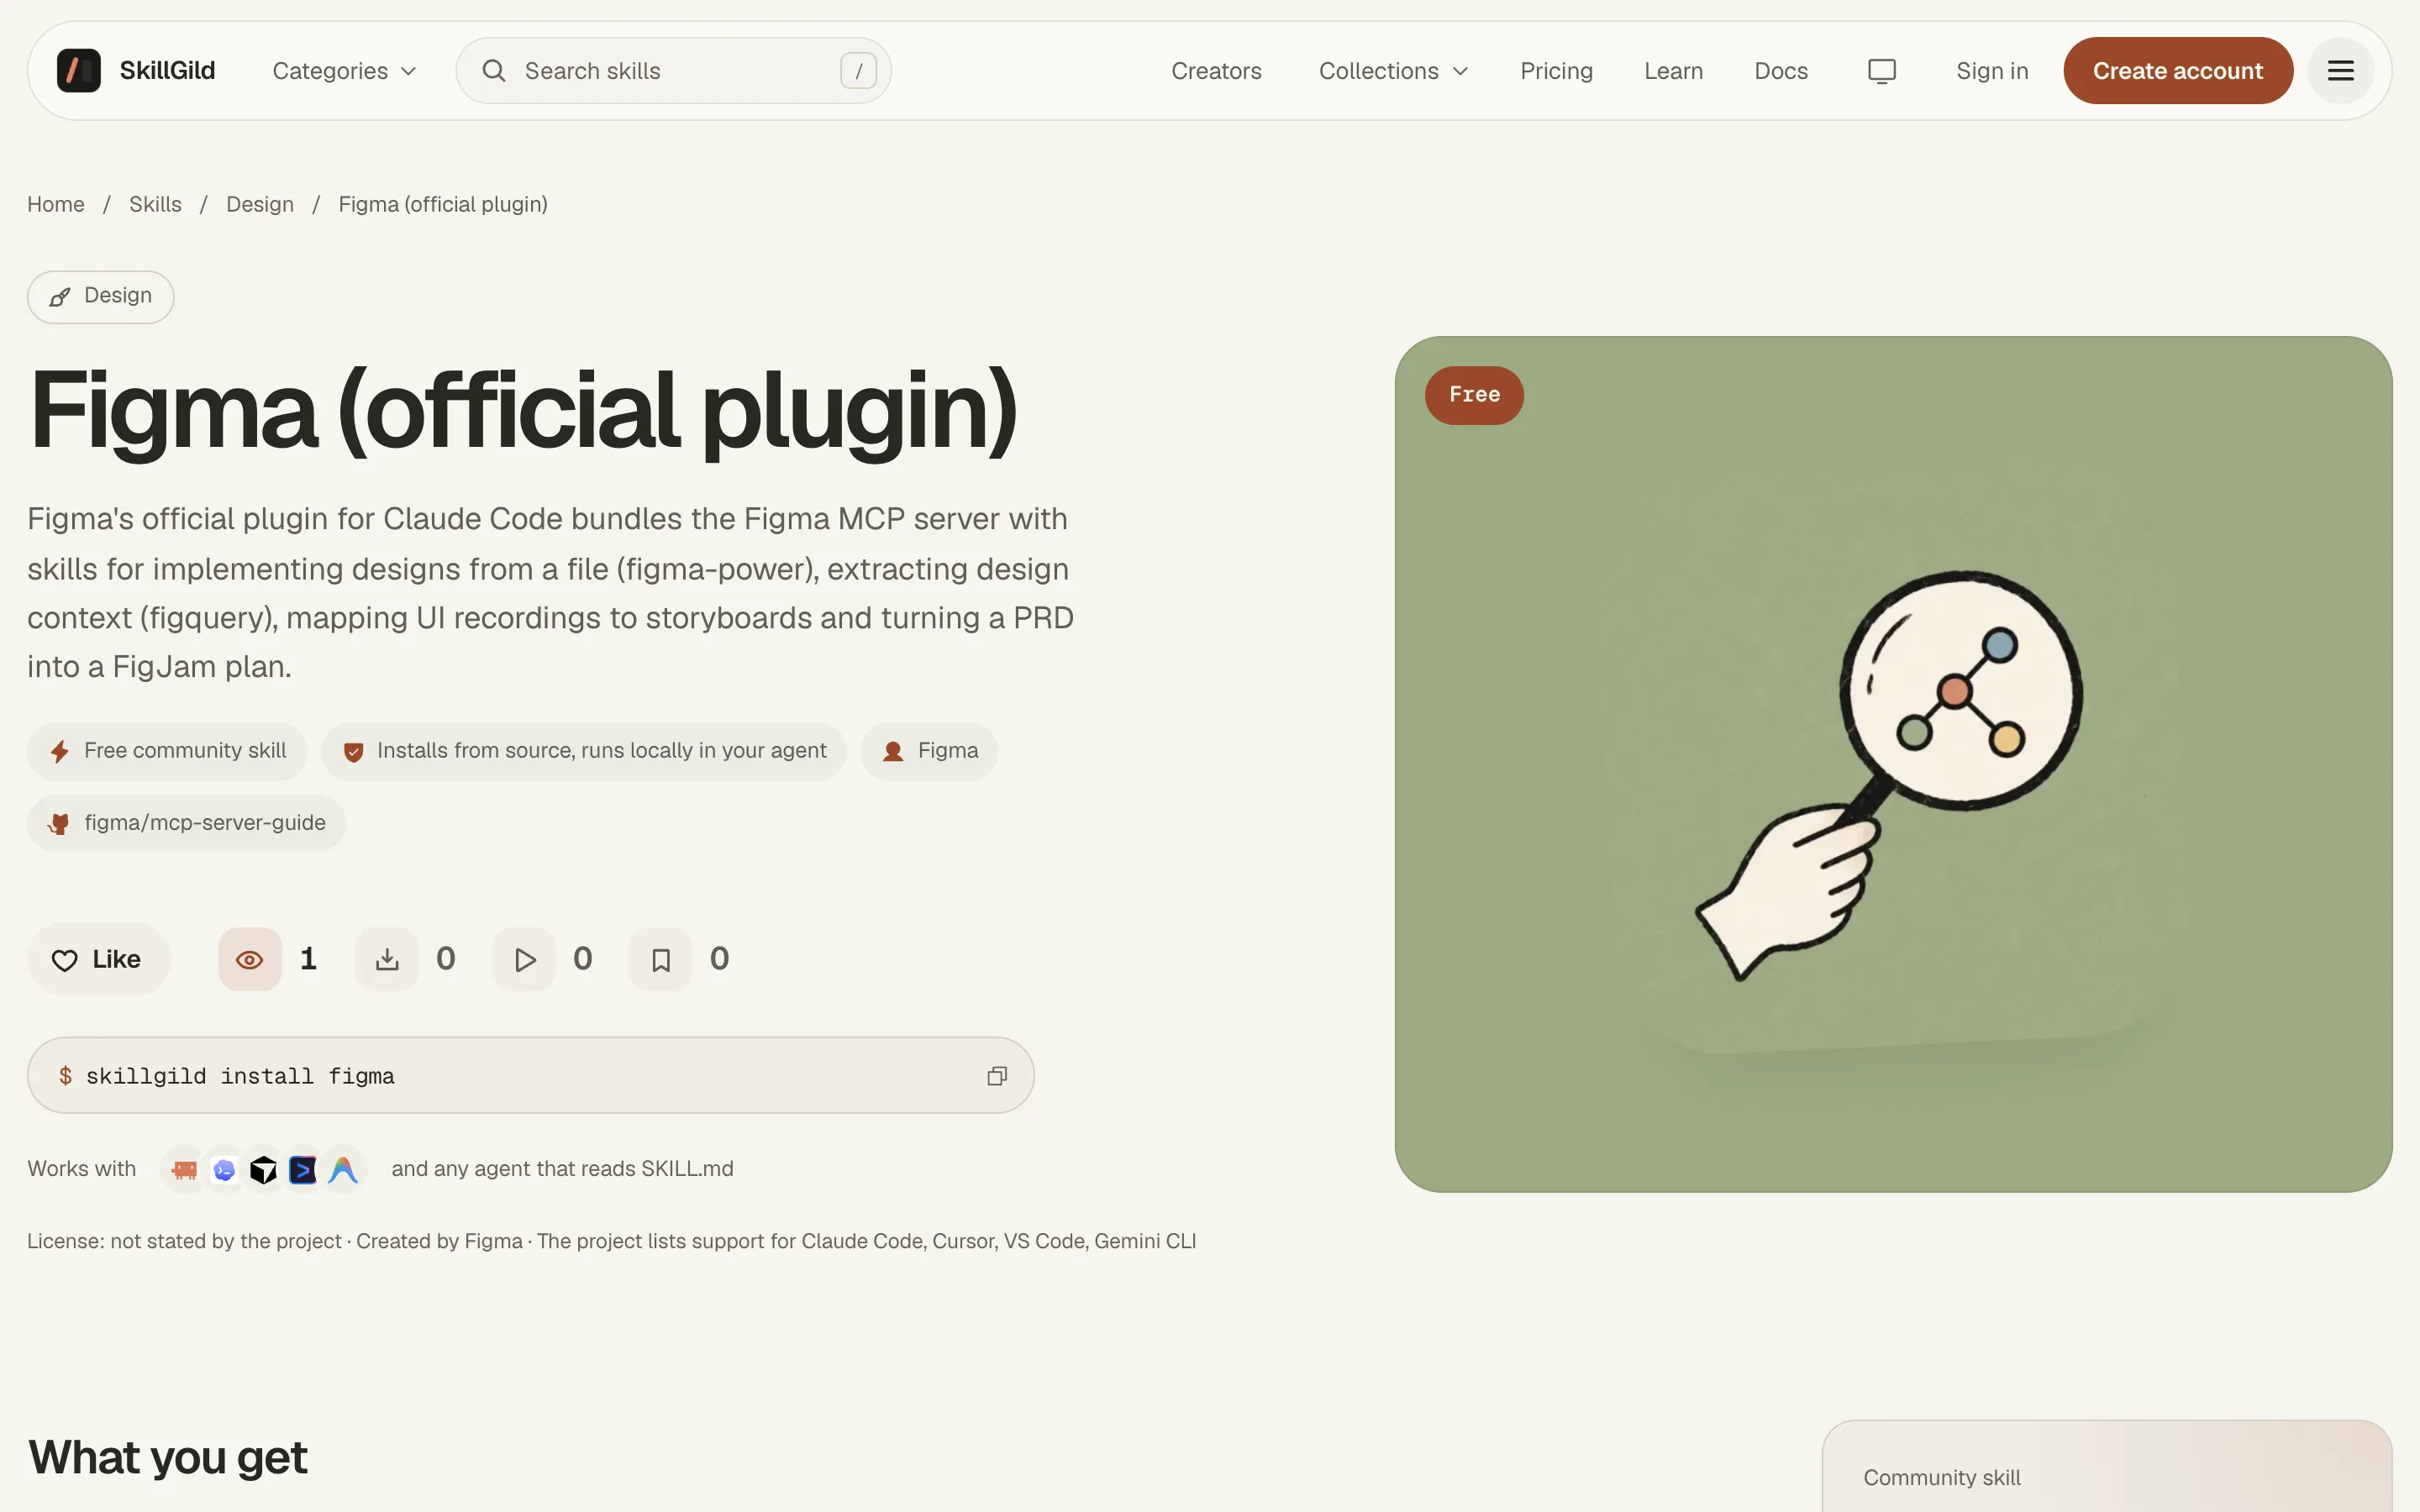The image size is (2420, 1512).
Task: Click the black cube Cursor agent icon
Action: 263,1169
